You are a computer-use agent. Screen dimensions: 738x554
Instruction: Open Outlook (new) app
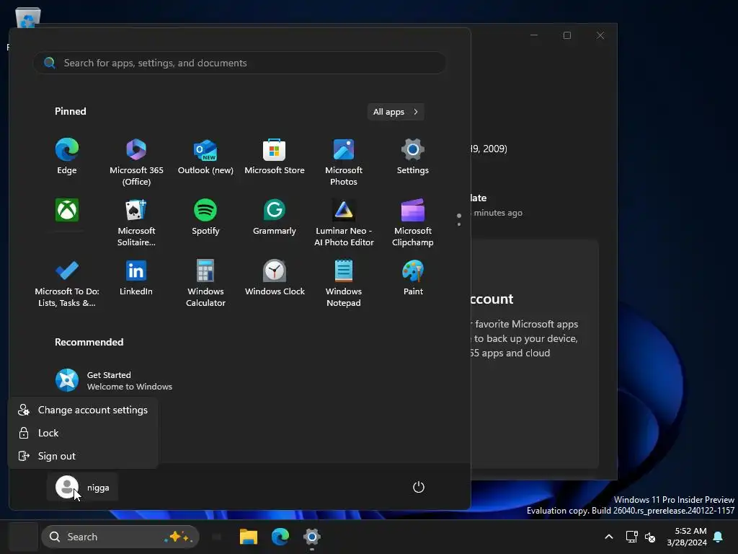(x=205, y=157)
